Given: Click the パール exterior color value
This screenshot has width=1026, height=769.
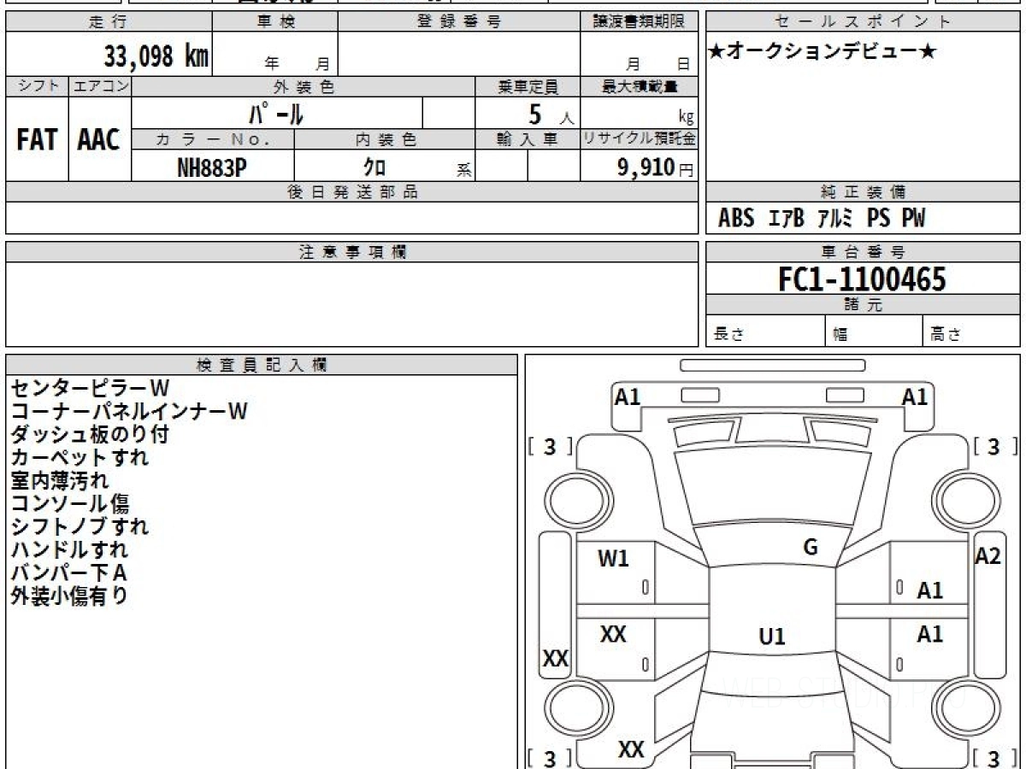Looking at the screenshot, I should [276, 113].
